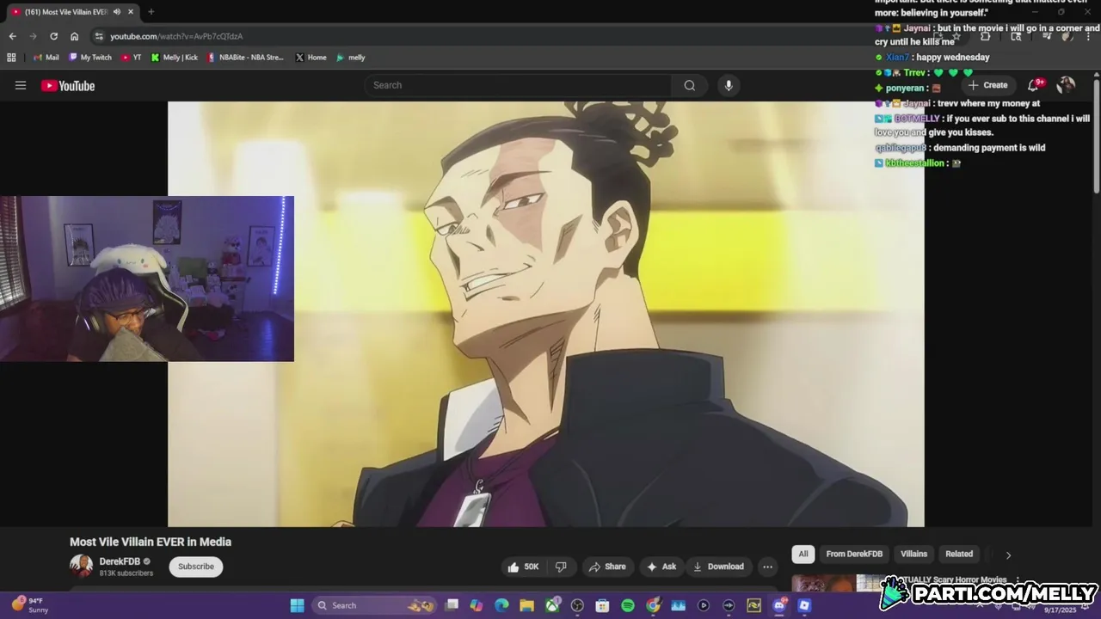Screen dimensions: 1101x619
Task: Click the Windows taskbar Search box
Action: coord(374,605)
